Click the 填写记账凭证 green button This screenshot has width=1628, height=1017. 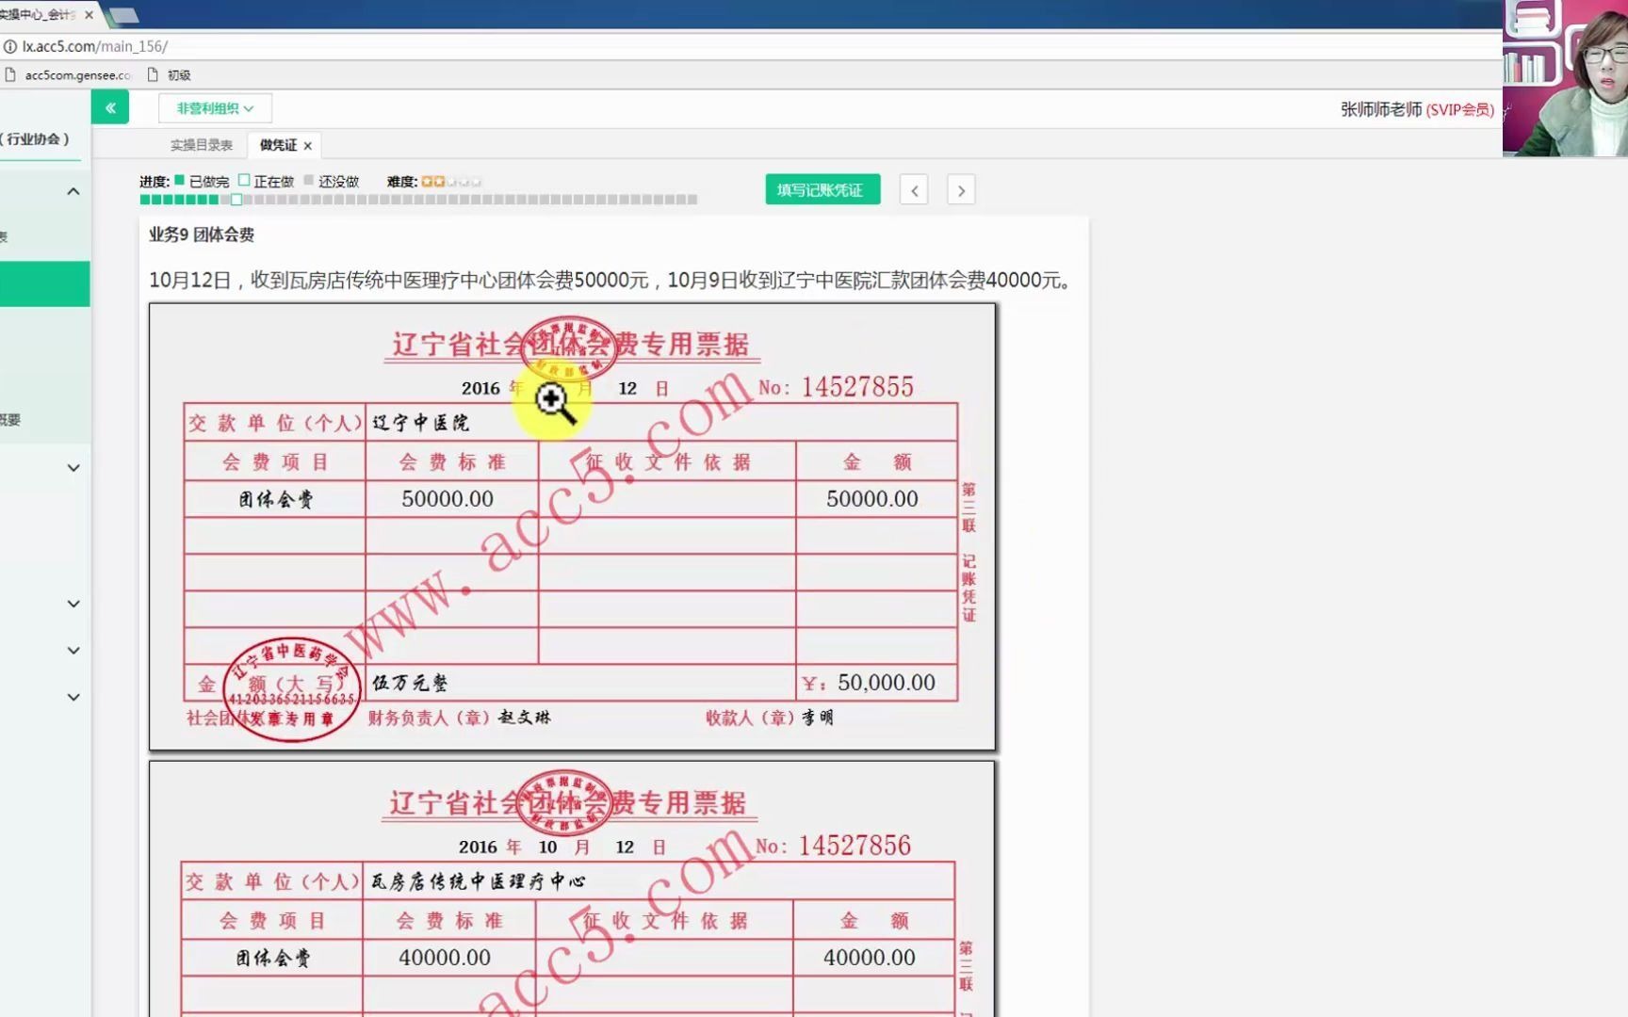tap(821, 189)
